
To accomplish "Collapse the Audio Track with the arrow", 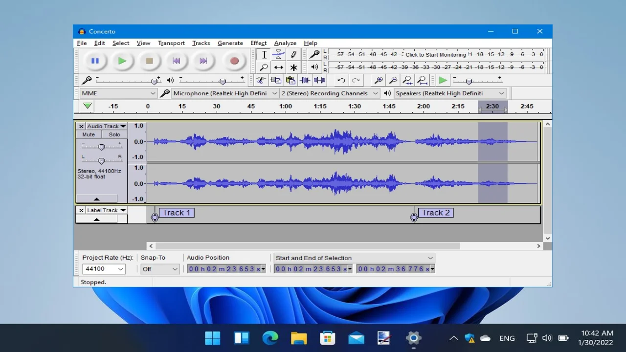I will tap(96, 199).
